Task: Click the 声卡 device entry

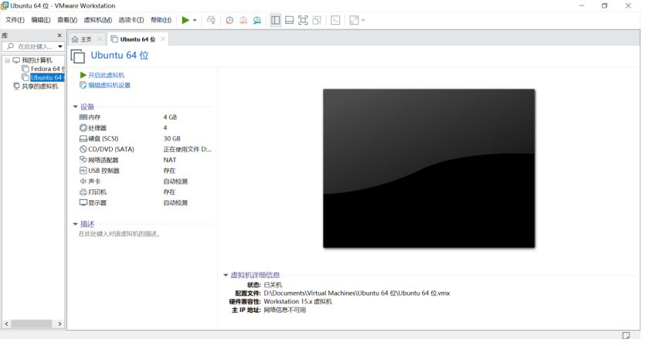Action: pos(90,181)
